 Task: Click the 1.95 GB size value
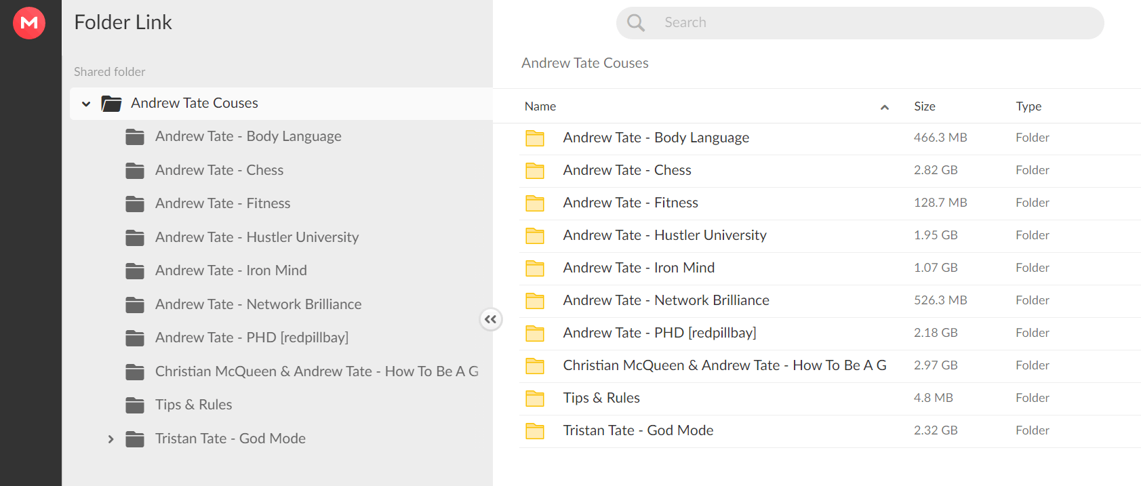pyautogui.click(x=936, y=235)
